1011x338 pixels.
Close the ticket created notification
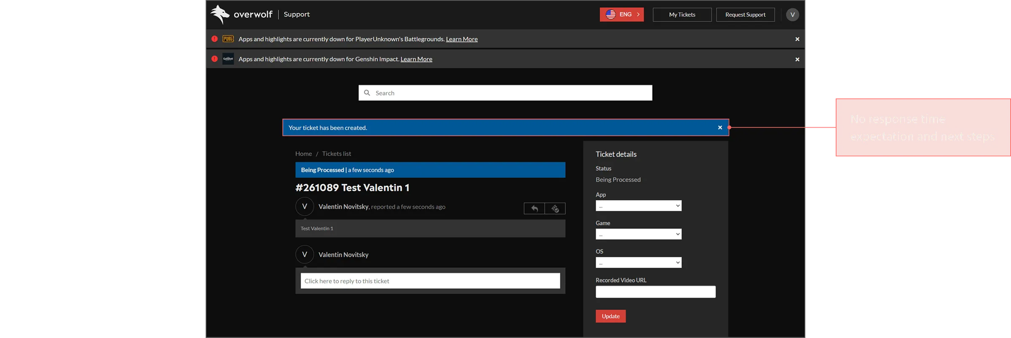[720, 128]
